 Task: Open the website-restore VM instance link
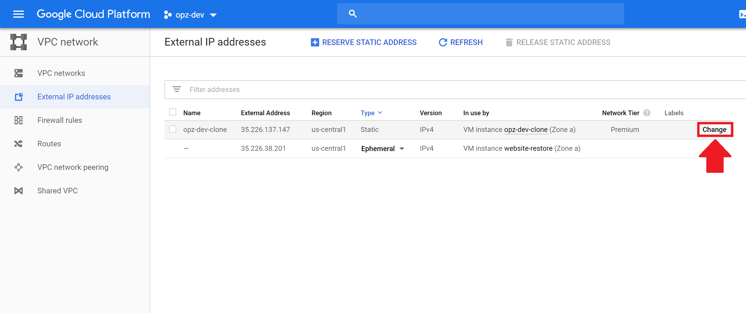[x=528, y=148]
